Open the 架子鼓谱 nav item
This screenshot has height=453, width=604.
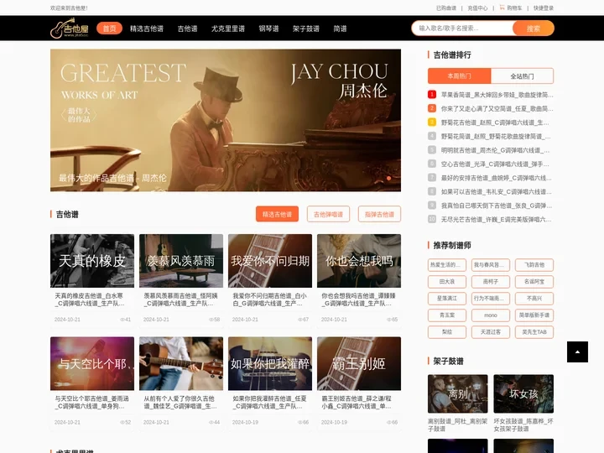pos(306,29)
